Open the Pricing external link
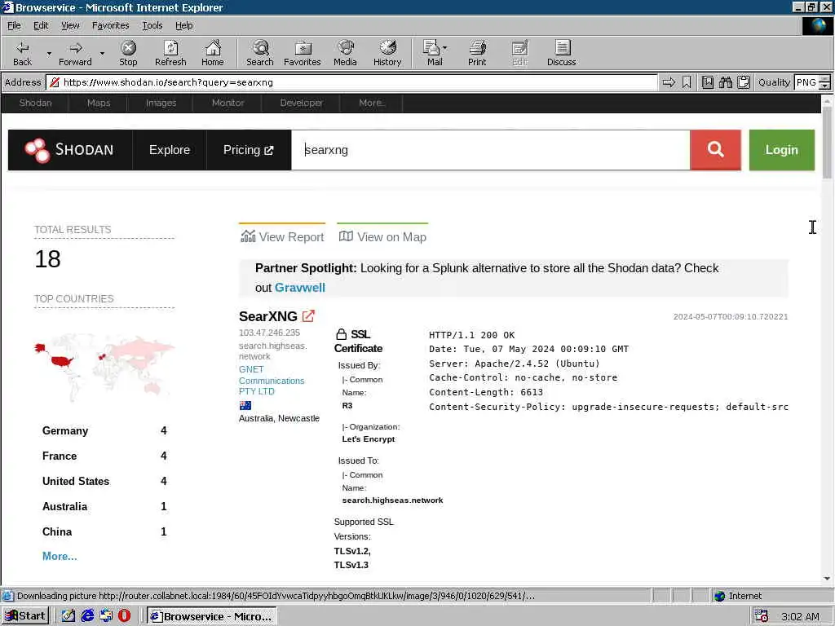835x626 pixels. [248, 150]
